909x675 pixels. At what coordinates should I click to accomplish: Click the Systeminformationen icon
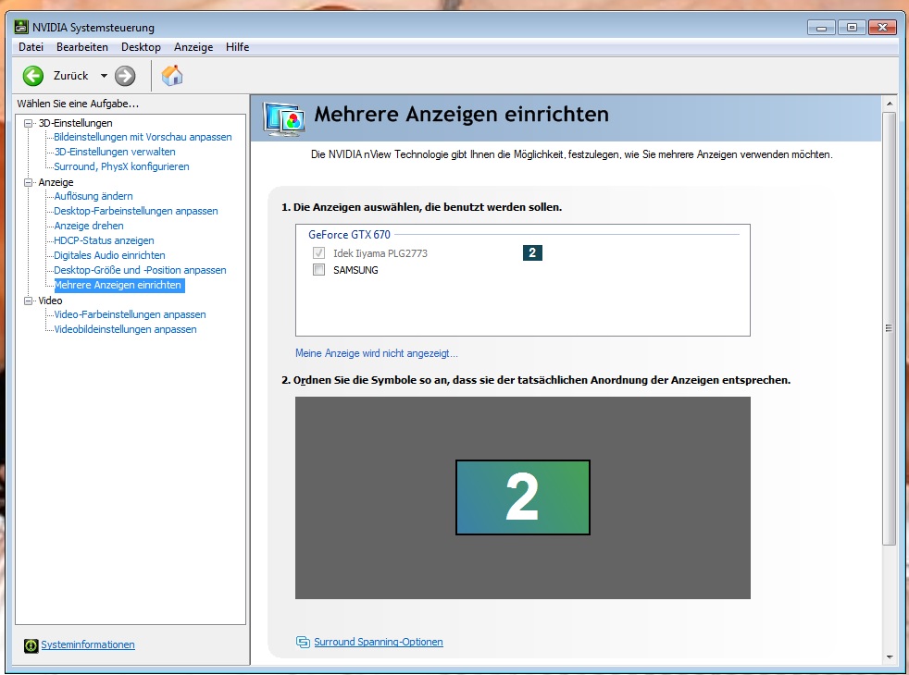tap(31, 645)
